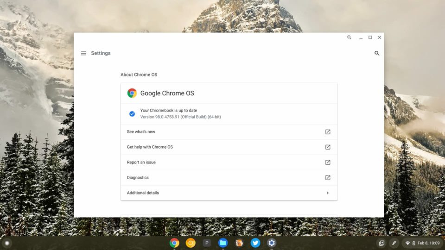Click the battery icon in the status tray
Image resolution: width=445 pixels, height=250 pixels.
[x=414, y=243]
